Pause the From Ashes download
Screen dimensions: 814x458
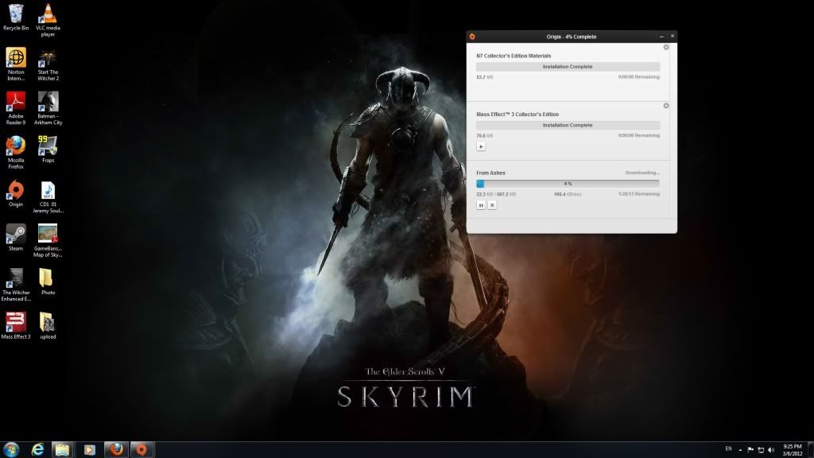tap(481, 205)
